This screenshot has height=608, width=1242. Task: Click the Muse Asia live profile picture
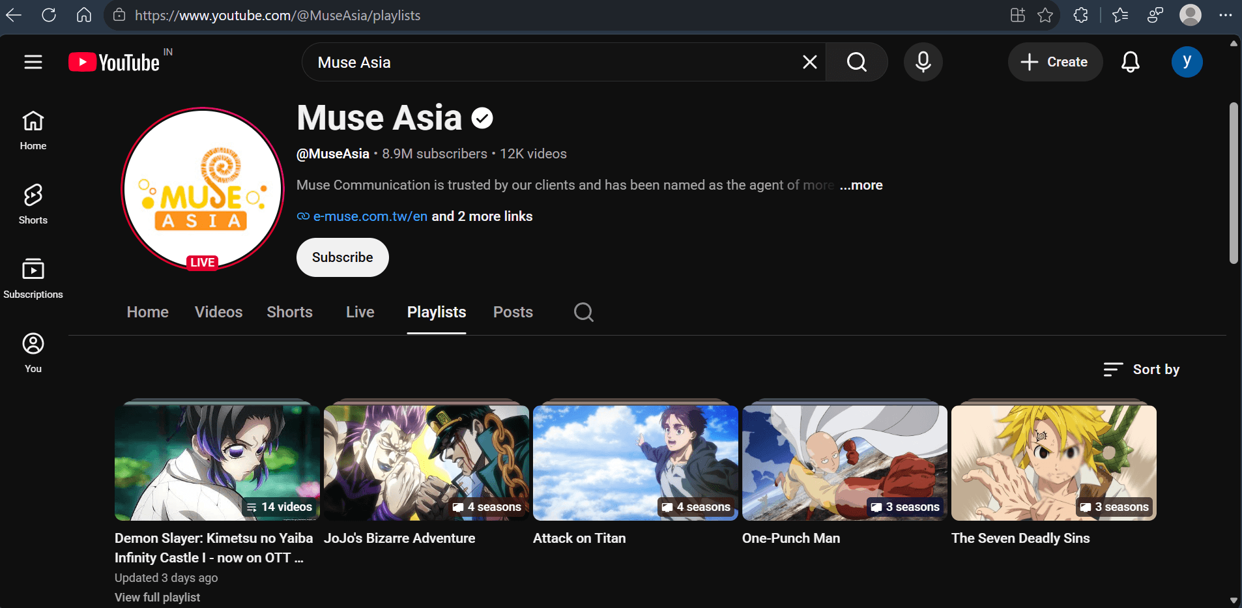point(203,189)
